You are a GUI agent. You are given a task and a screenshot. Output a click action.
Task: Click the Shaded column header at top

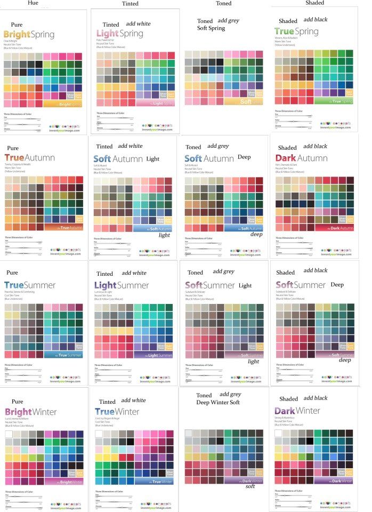[315, 3]
